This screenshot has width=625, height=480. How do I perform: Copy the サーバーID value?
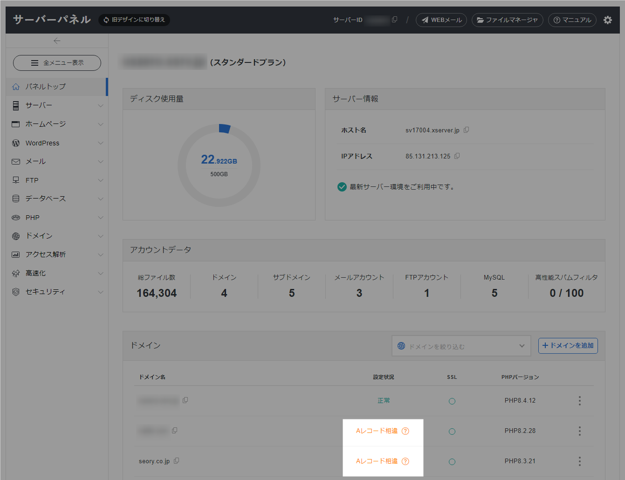[394, 20]
